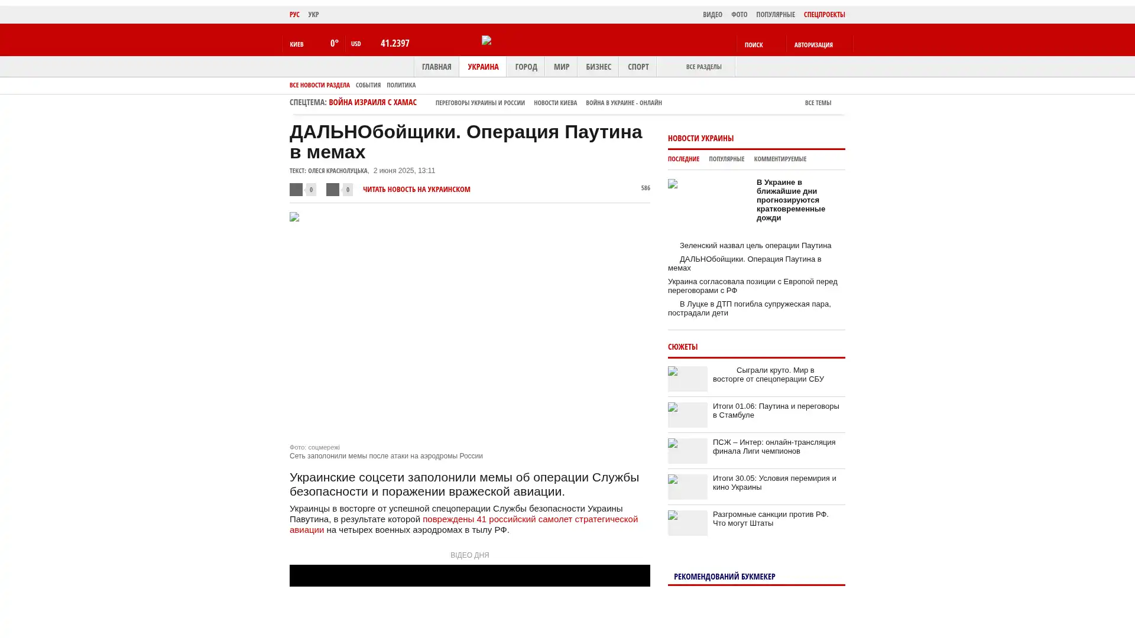Click the second gray share button
This screenshot has width=1135, height=638.
coord(333,190)
